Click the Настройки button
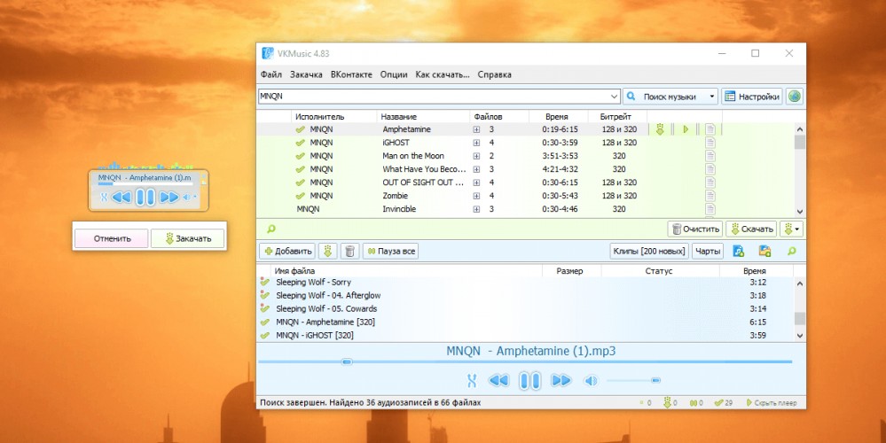This screenshot has height=443, width=886. point(752,97)
